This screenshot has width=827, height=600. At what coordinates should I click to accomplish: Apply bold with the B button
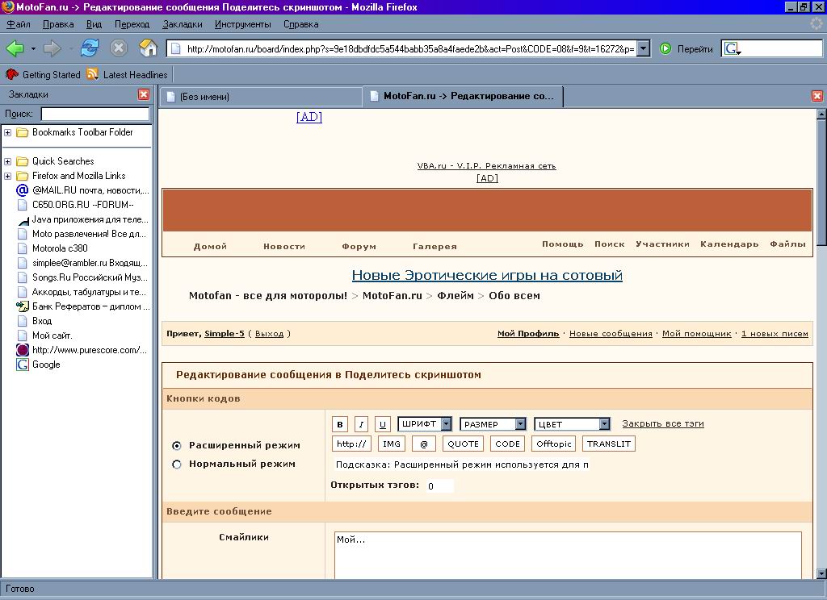(340, 424)
